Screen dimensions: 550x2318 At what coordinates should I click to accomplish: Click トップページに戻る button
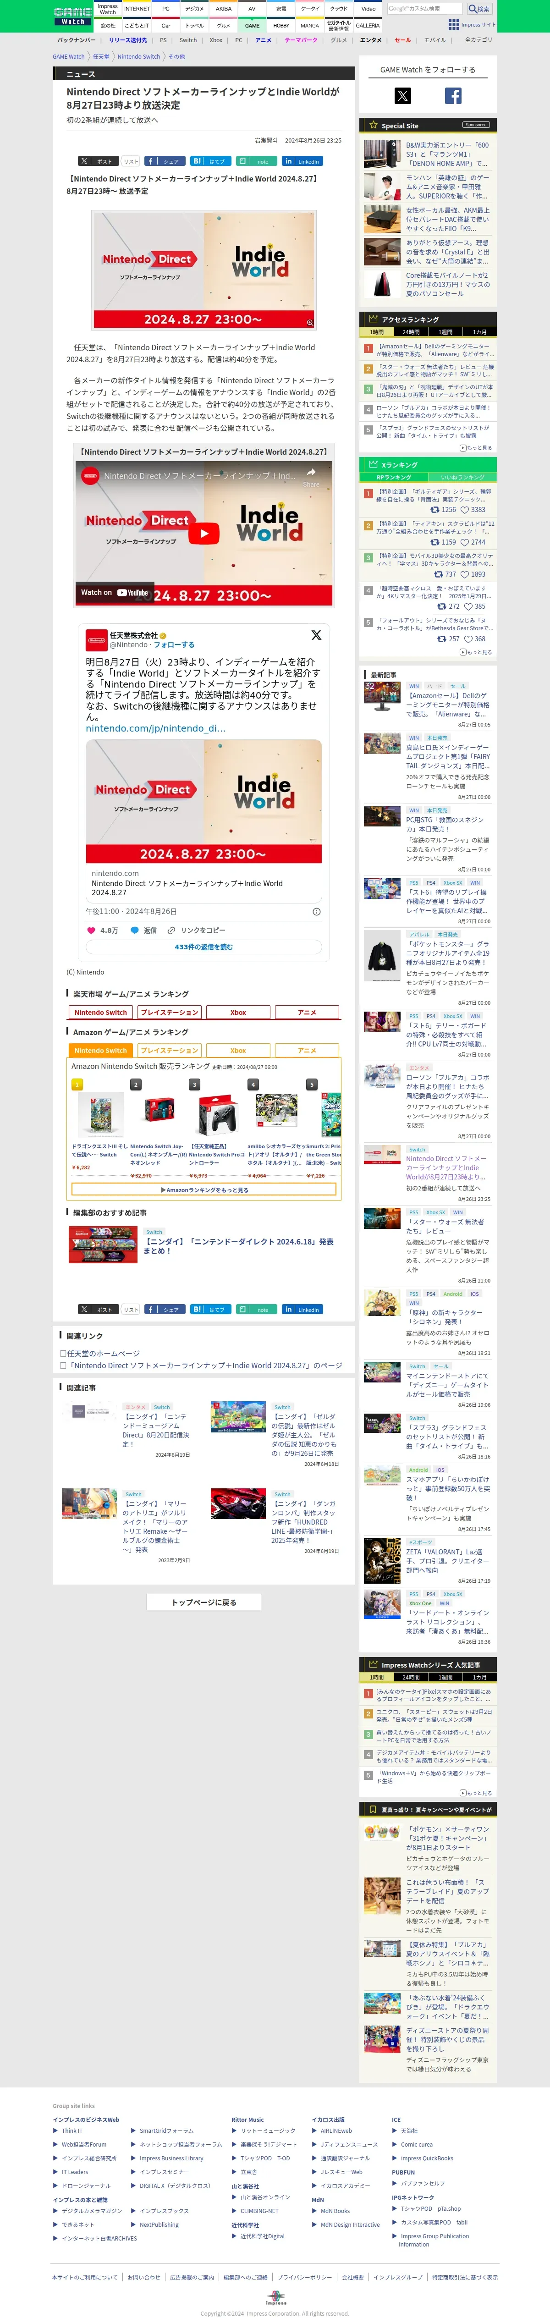pos(204,1602)
